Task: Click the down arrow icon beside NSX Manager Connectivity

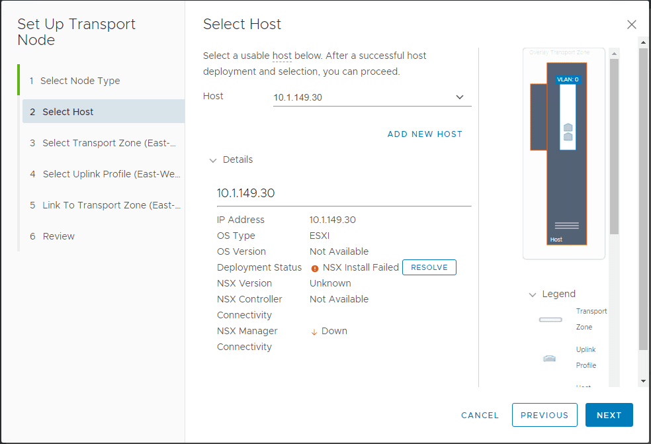Action: pos(314,330)
